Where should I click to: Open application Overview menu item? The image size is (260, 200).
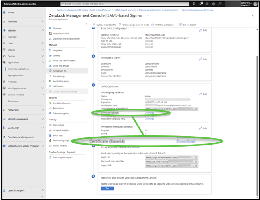tap(57, 28)
